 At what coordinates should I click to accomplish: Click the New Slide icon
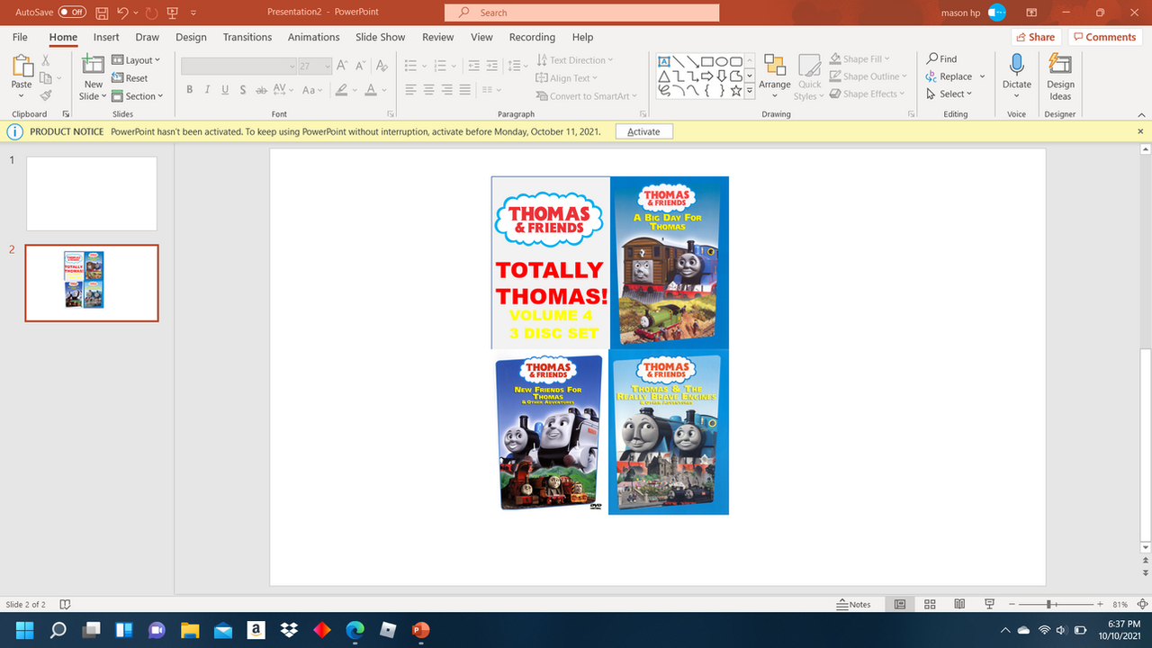[93, 66]
